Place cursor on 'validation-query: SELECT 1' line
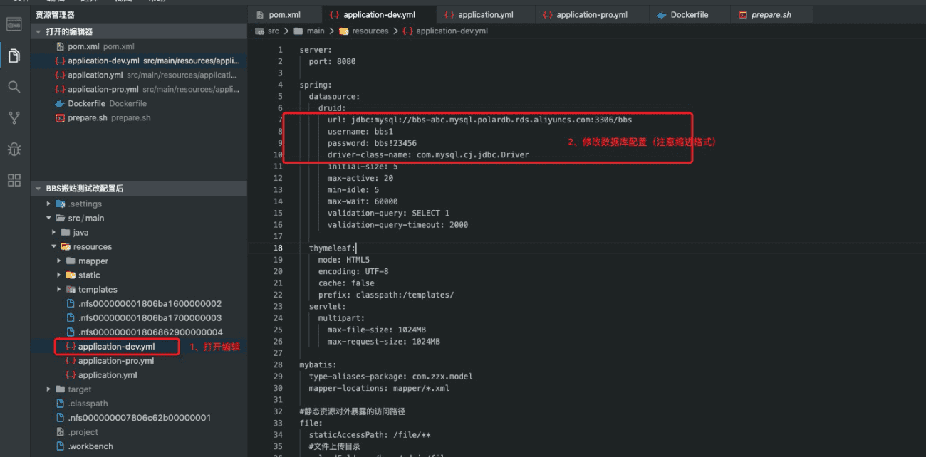This screenshot has height=457, width=926. point(388,213)
